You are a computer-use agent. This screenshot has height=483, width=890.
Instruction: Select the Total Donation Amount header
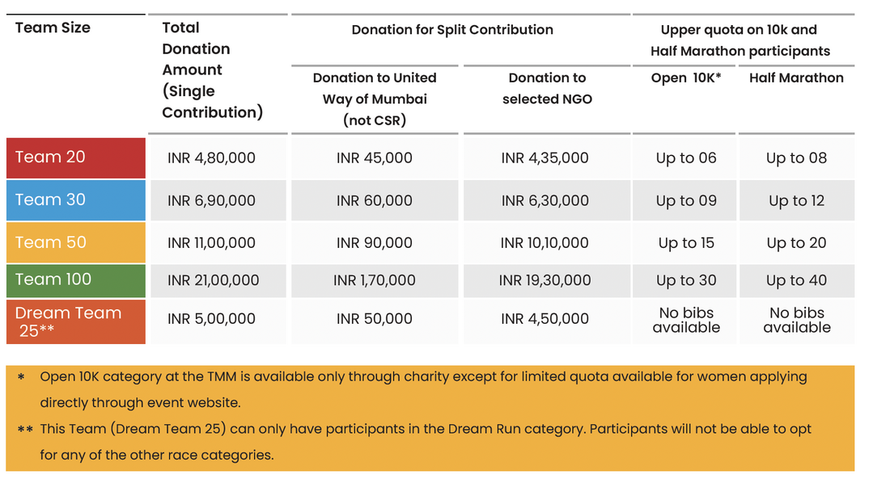(x=213, y=70)
